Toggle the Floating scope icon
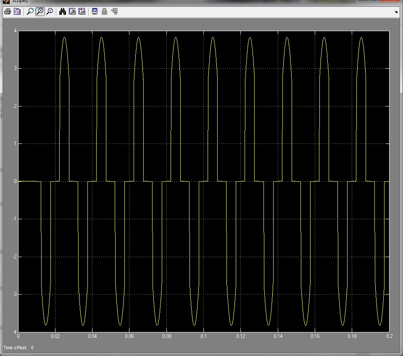 [95, 12]
